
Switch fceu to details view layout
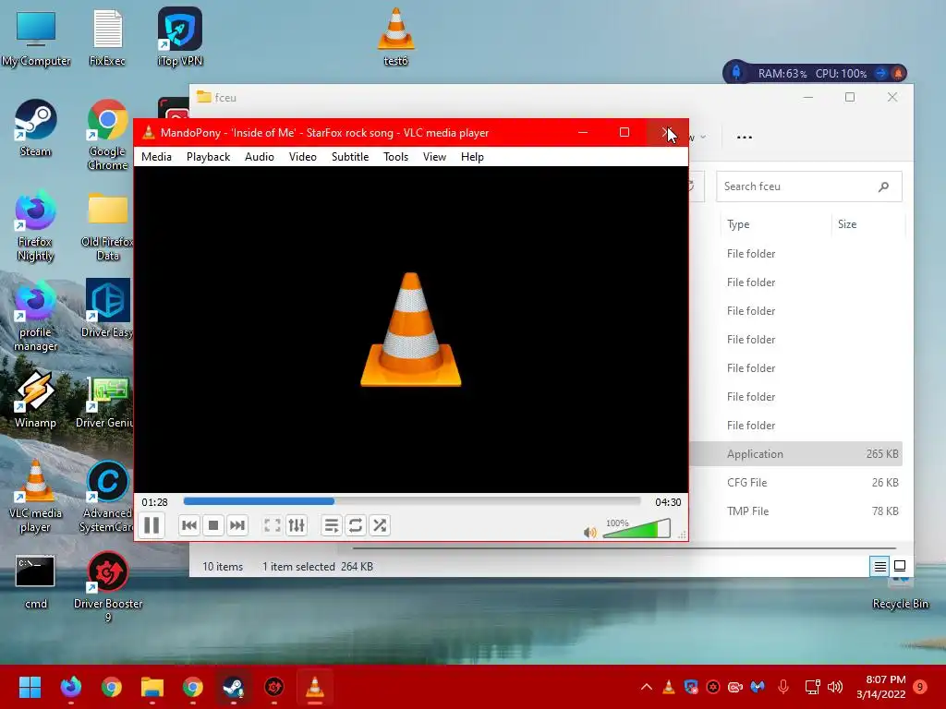pyautogui.click(x=879, y=566)
